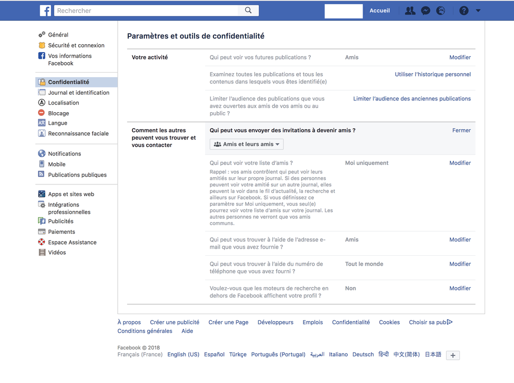Image resolution: width=514 pixels, height=383 pixels.
Task: Click the Publicités icon
Action: point(42,221)
